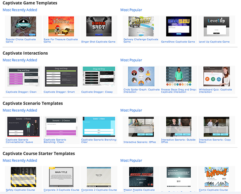Open Most Popular under Course Starter Templates
Viewport: 241px width, 194px height.
tap(131, 161)
